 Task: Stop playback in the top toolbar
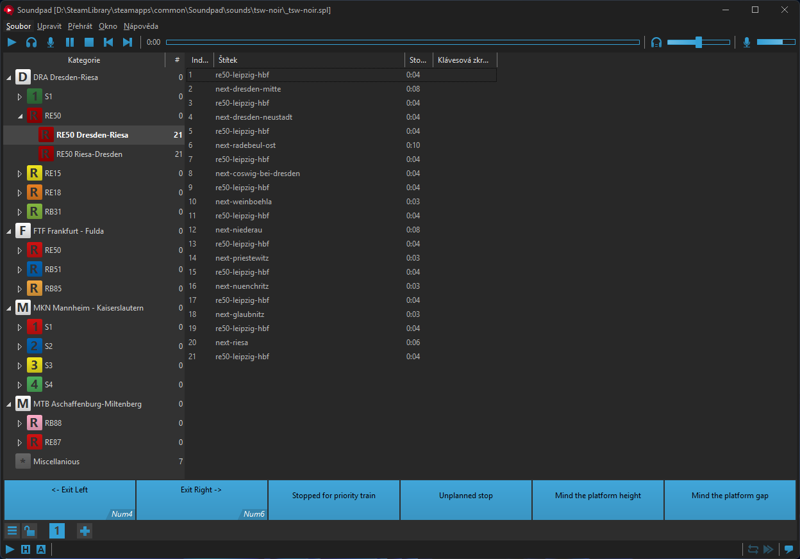pos(89,42)
